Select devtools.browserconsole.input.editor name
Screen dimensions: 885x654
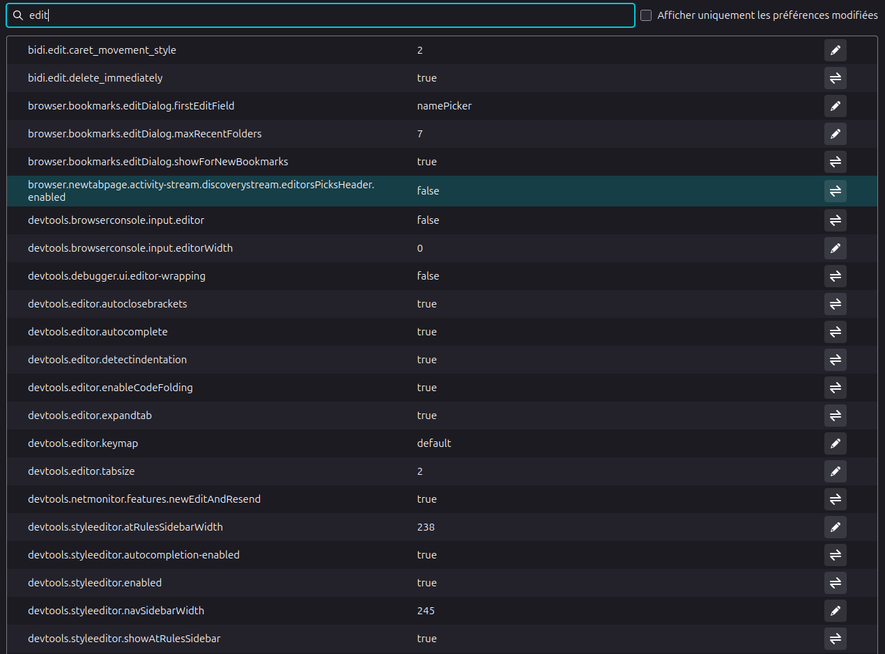[116, 220]
